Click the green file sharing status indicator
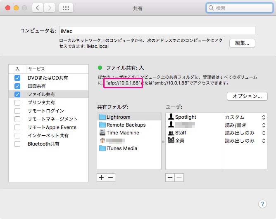The width and height of the screenshot is (276, 219). pyautogui.click(x=100, y=68)
